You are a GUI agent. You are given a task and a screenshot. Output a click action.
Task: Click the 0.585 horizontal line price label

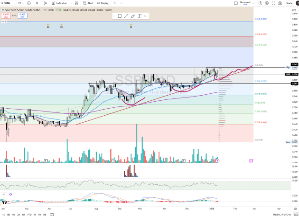tap(295, 84)
